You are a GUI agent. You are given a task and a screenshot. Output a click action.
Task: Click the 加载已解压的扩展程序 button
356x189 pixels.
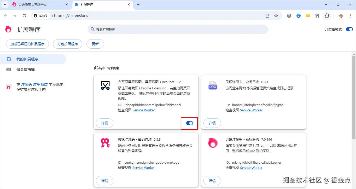tap(27, 44)
